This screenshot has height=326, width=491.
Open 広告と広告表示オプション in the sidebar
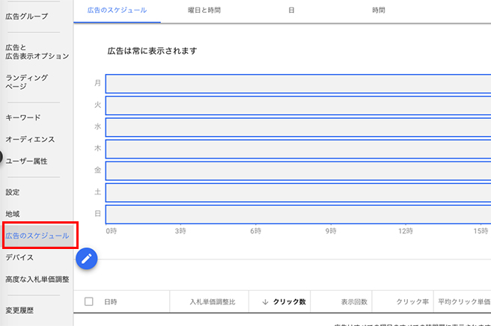(x=37, y=52)
